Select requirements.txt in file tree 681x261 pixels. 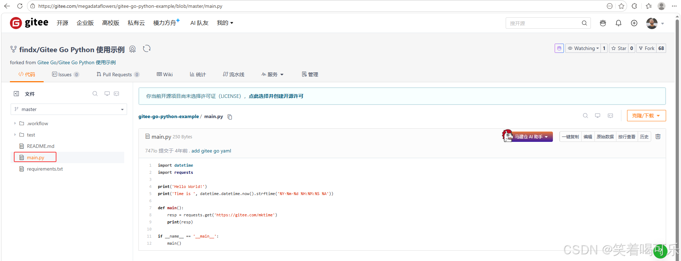click(x=45, y=169)
